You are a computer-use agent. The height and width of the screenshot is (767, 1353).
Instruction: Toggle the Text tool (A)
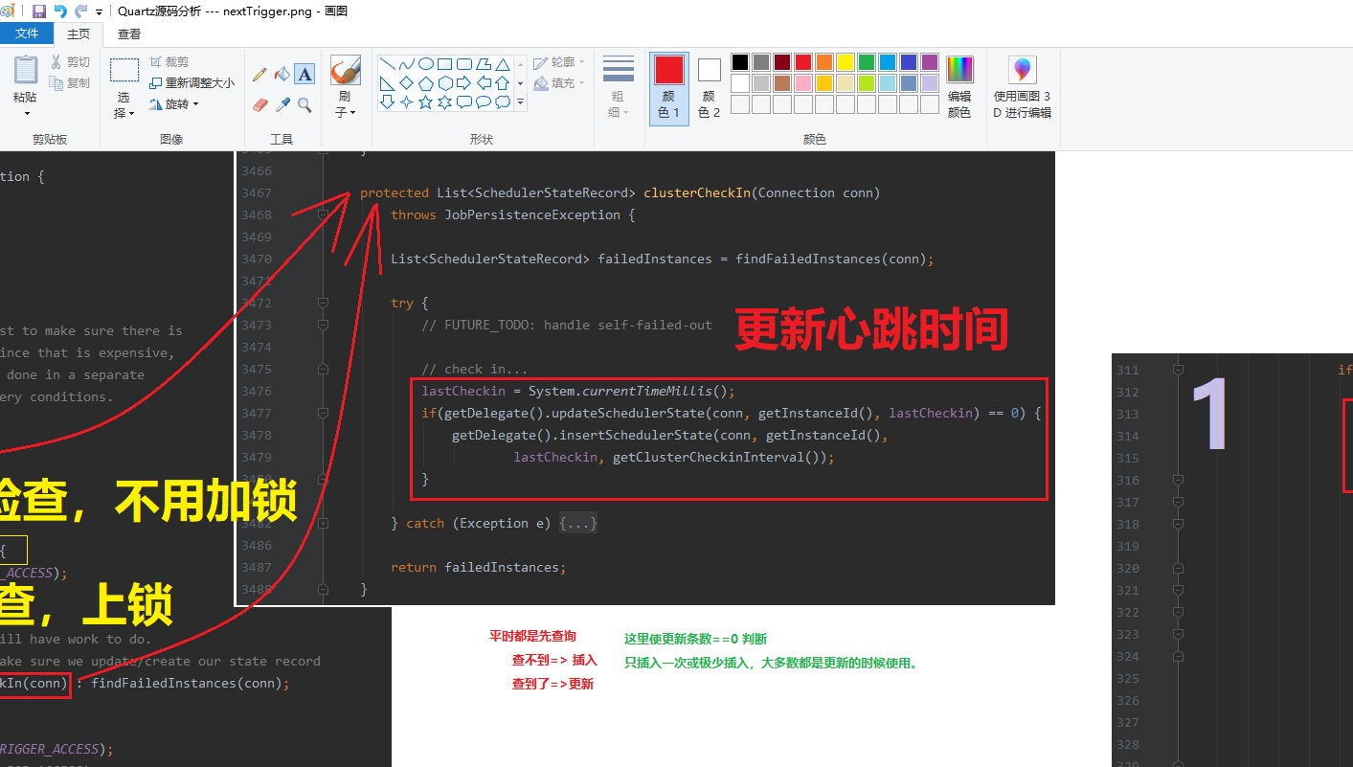[304, 74]
